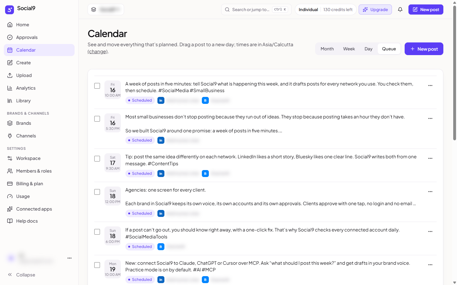Check the Sun 18 12:00 PM post checkbox
457x285 pixels.
click(x=97, y=192)
